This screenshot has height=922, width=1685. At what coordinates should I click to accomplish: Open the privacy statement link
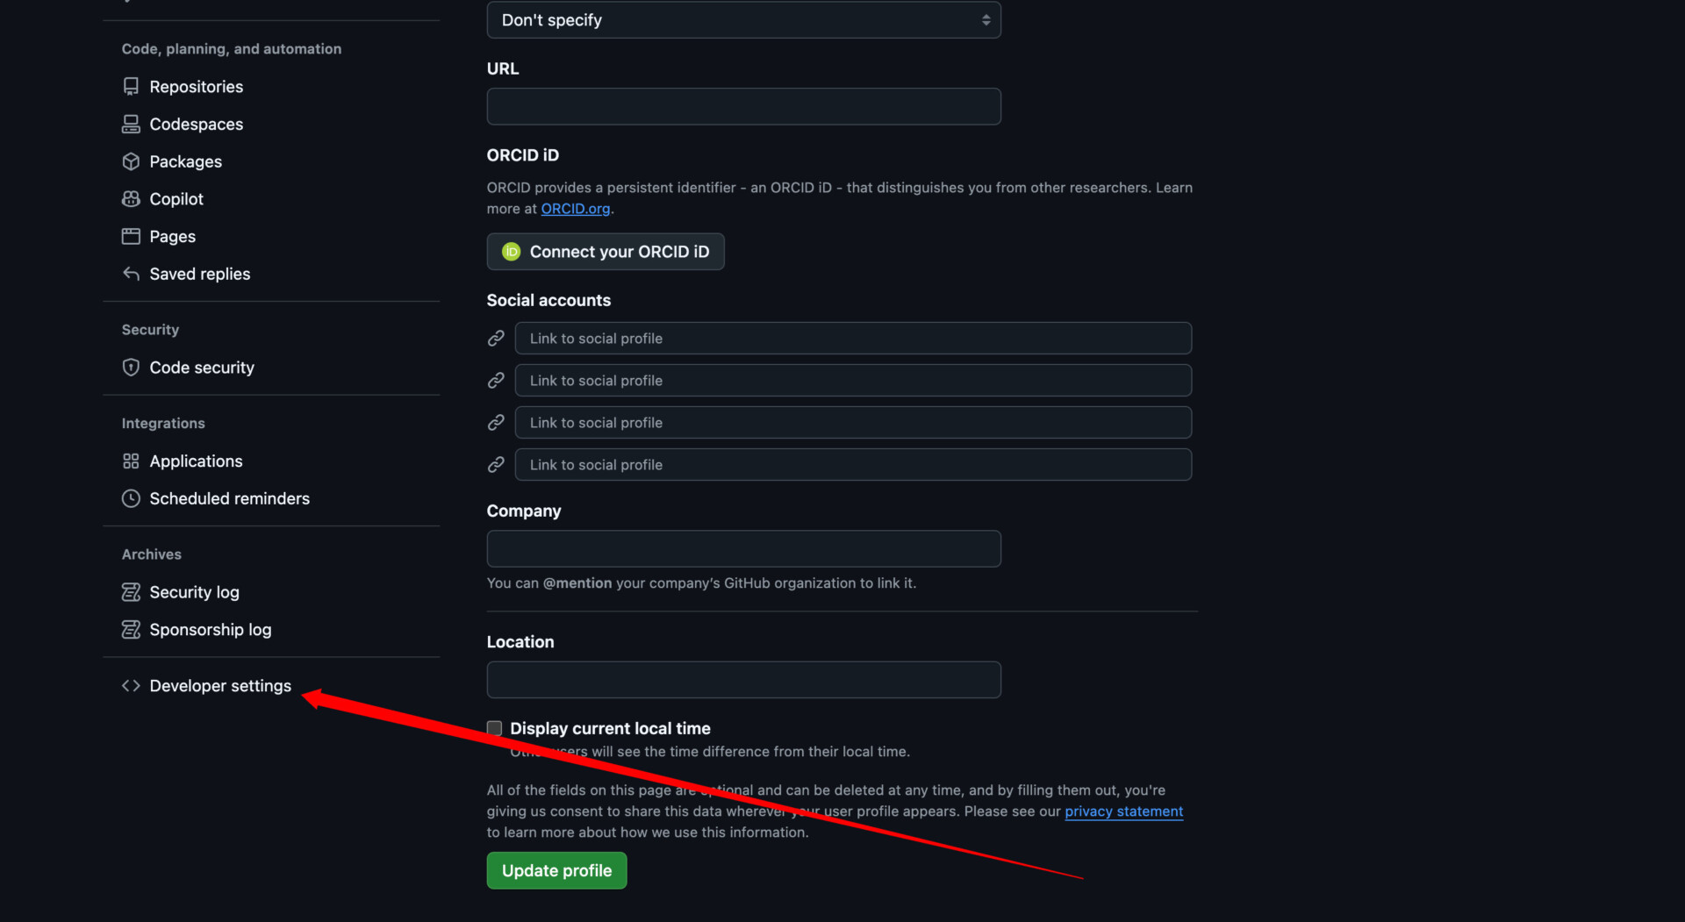(x=1123, y=811)
